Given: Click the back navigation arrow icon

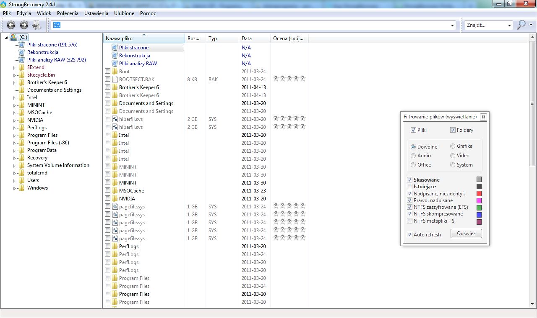Looking at the screenshot, I should pyautogui.click(x=11, y=25).
